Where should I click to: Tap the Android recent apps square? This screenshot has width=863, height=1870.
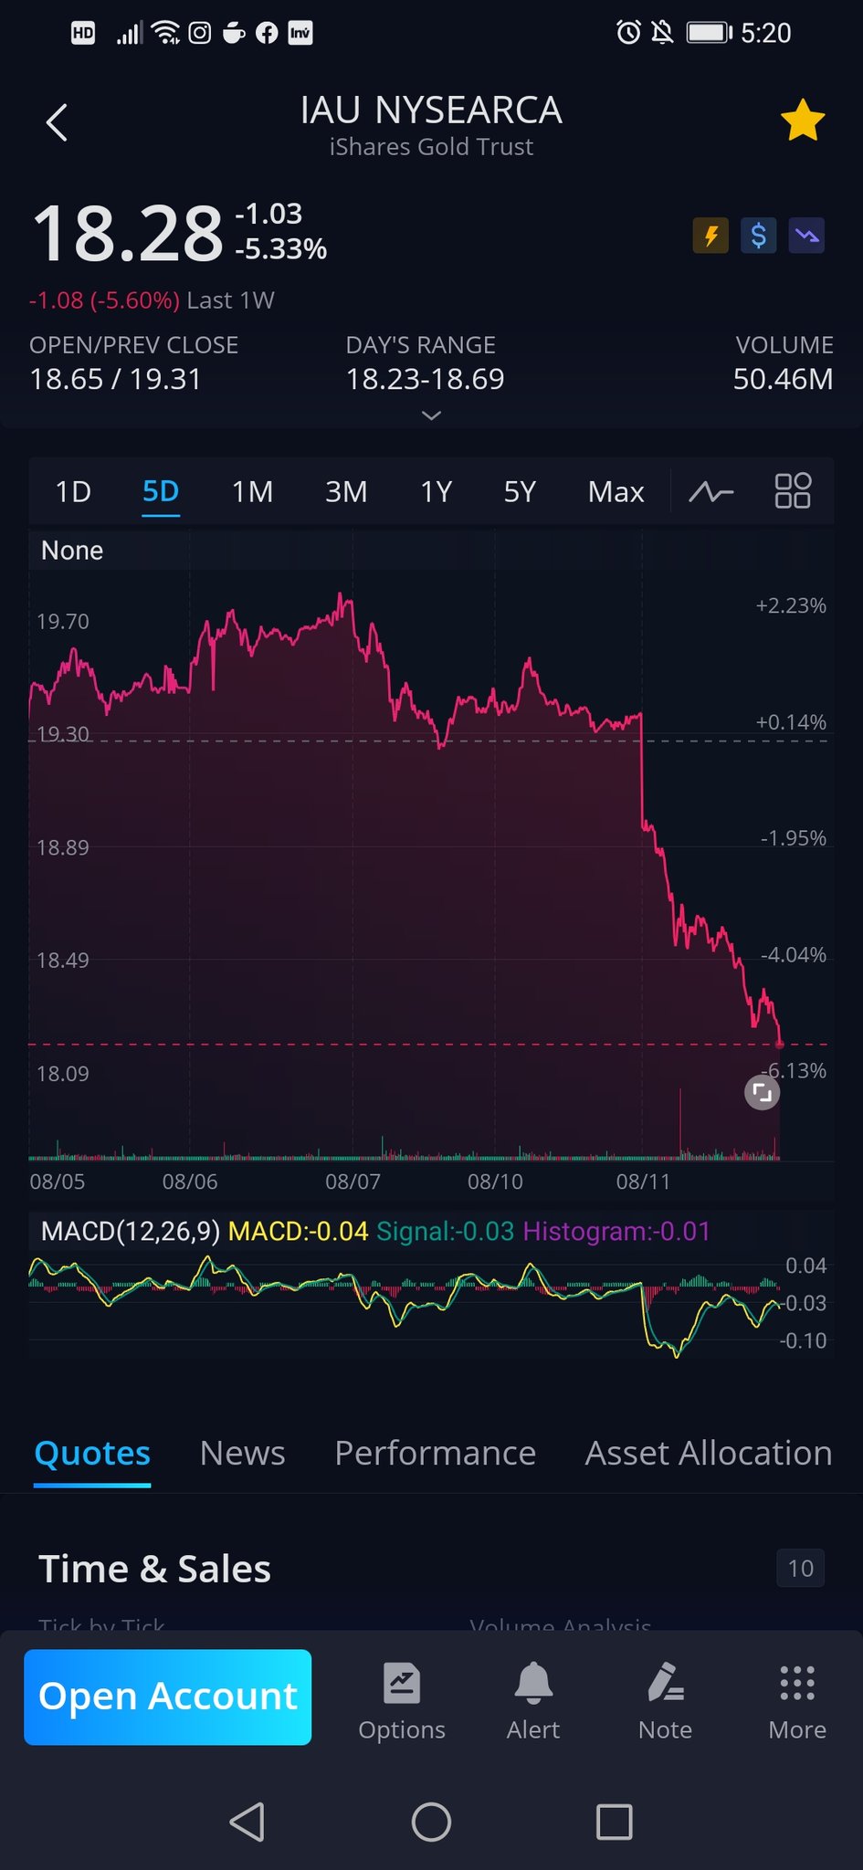(x=614, y=1822)
